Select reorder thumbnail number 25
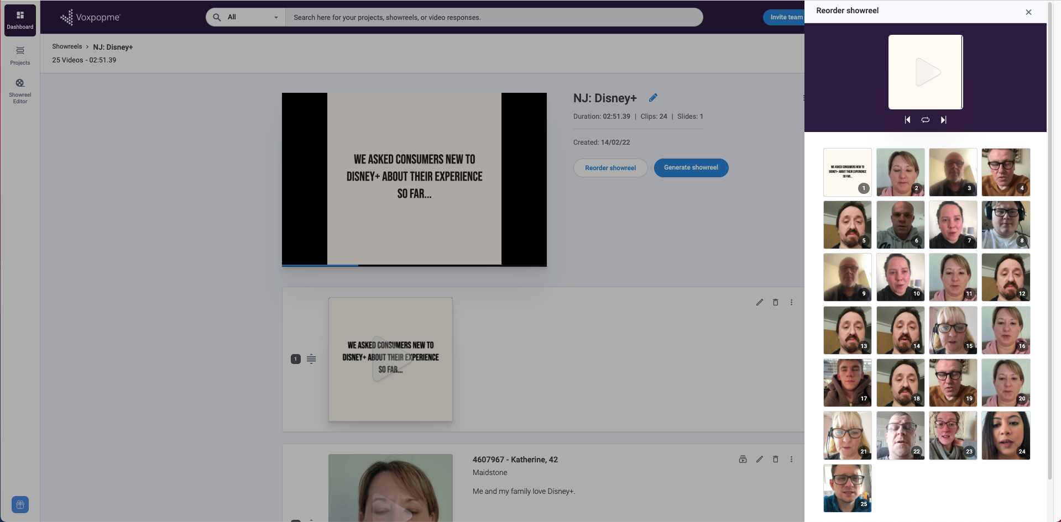 (x=848, y=488)
